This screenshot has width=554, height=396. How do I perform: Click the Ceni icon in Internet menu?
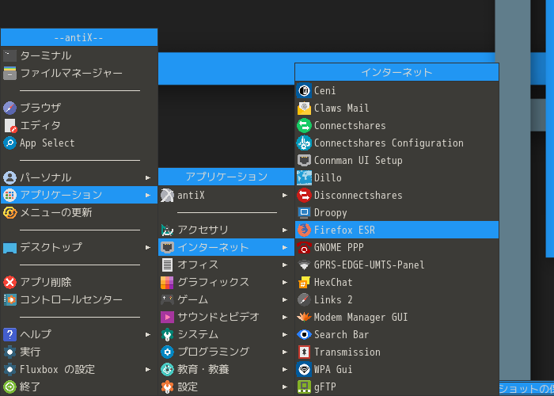click(x=304, y=90)
